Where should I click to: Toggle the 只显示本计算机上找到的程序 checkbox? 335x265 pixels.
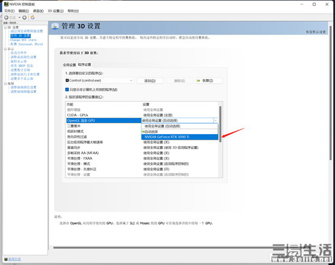[x=67, y=89]
